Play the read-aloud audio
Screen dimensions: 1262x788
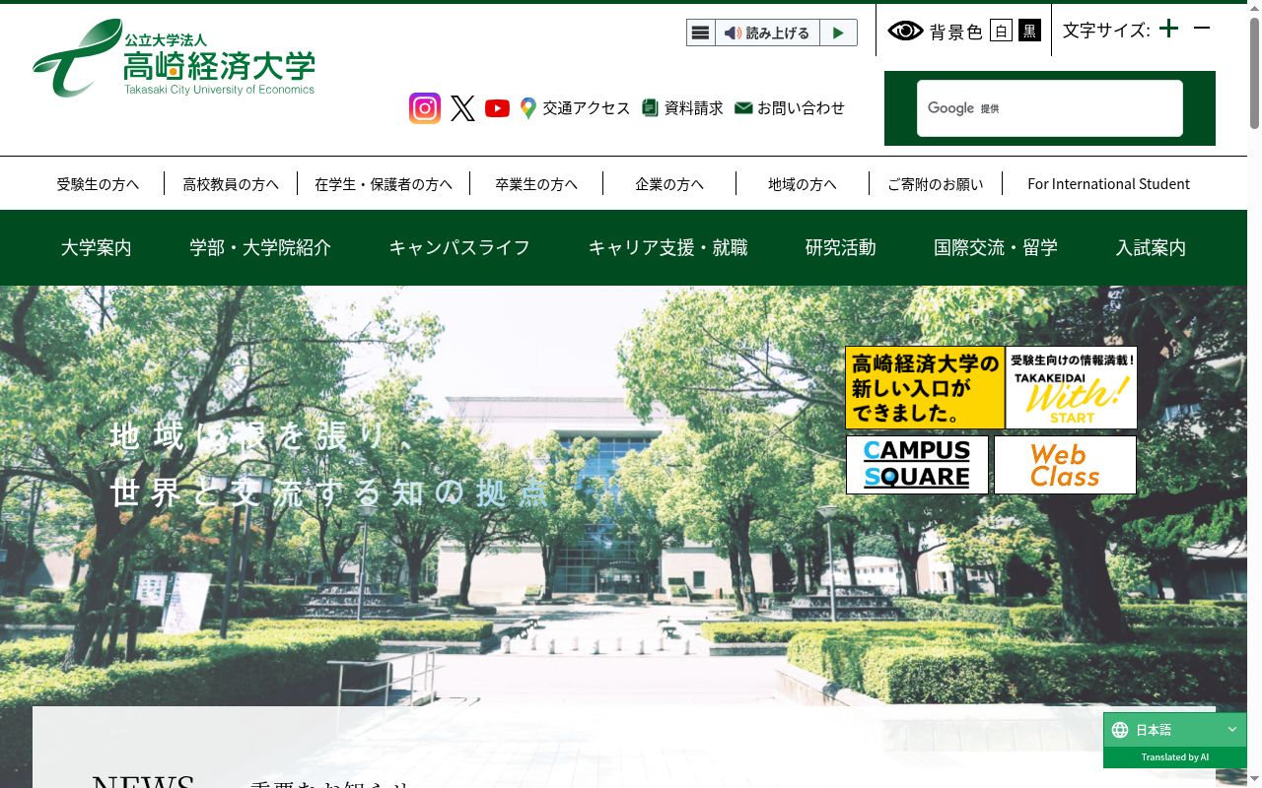(838, 33)
